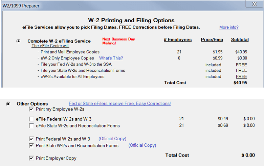The height and width of the screenshot is (166, 264).
Task: Select Complete W-2 eFiling Service radio button
Action: click(18, 41)
